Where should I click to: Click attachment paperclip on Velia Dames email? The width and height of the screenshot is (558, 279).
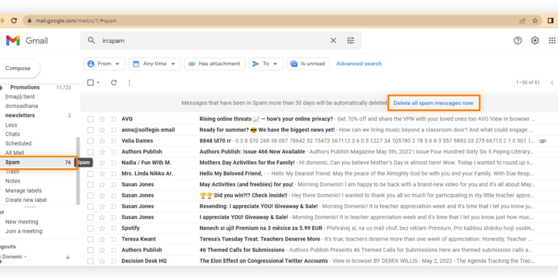(543, 141)
